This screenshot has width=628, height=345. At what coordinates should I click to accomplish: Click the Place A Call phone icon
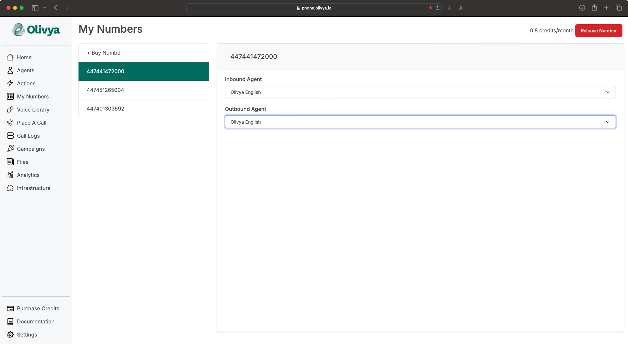[x=10, y=123]
